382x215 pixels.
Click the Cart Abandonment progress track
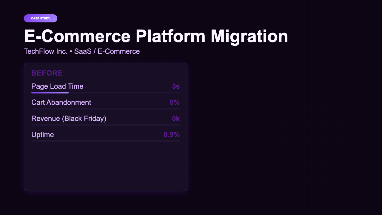105,109
